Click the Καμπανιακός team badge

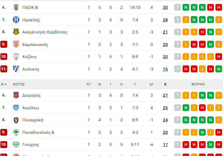(16, 44)
